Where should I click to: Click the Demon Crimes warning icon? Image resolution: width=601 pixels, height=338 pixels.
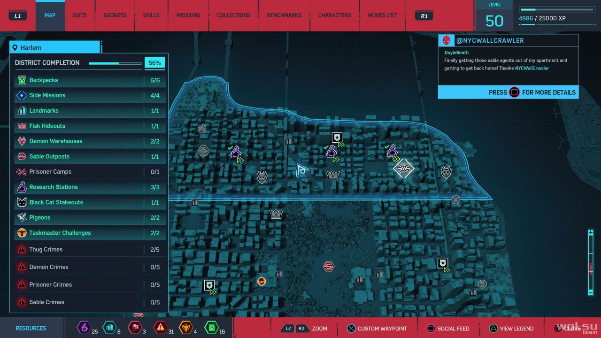[22, 267]
